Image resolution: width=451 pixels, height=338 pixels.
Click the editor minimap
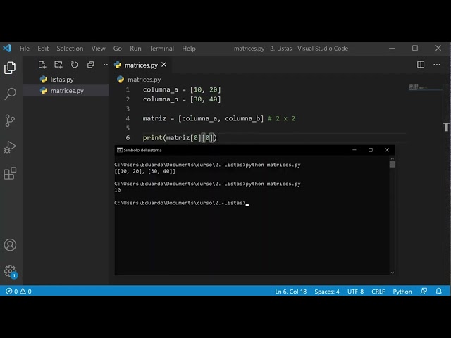coord(425,87)
